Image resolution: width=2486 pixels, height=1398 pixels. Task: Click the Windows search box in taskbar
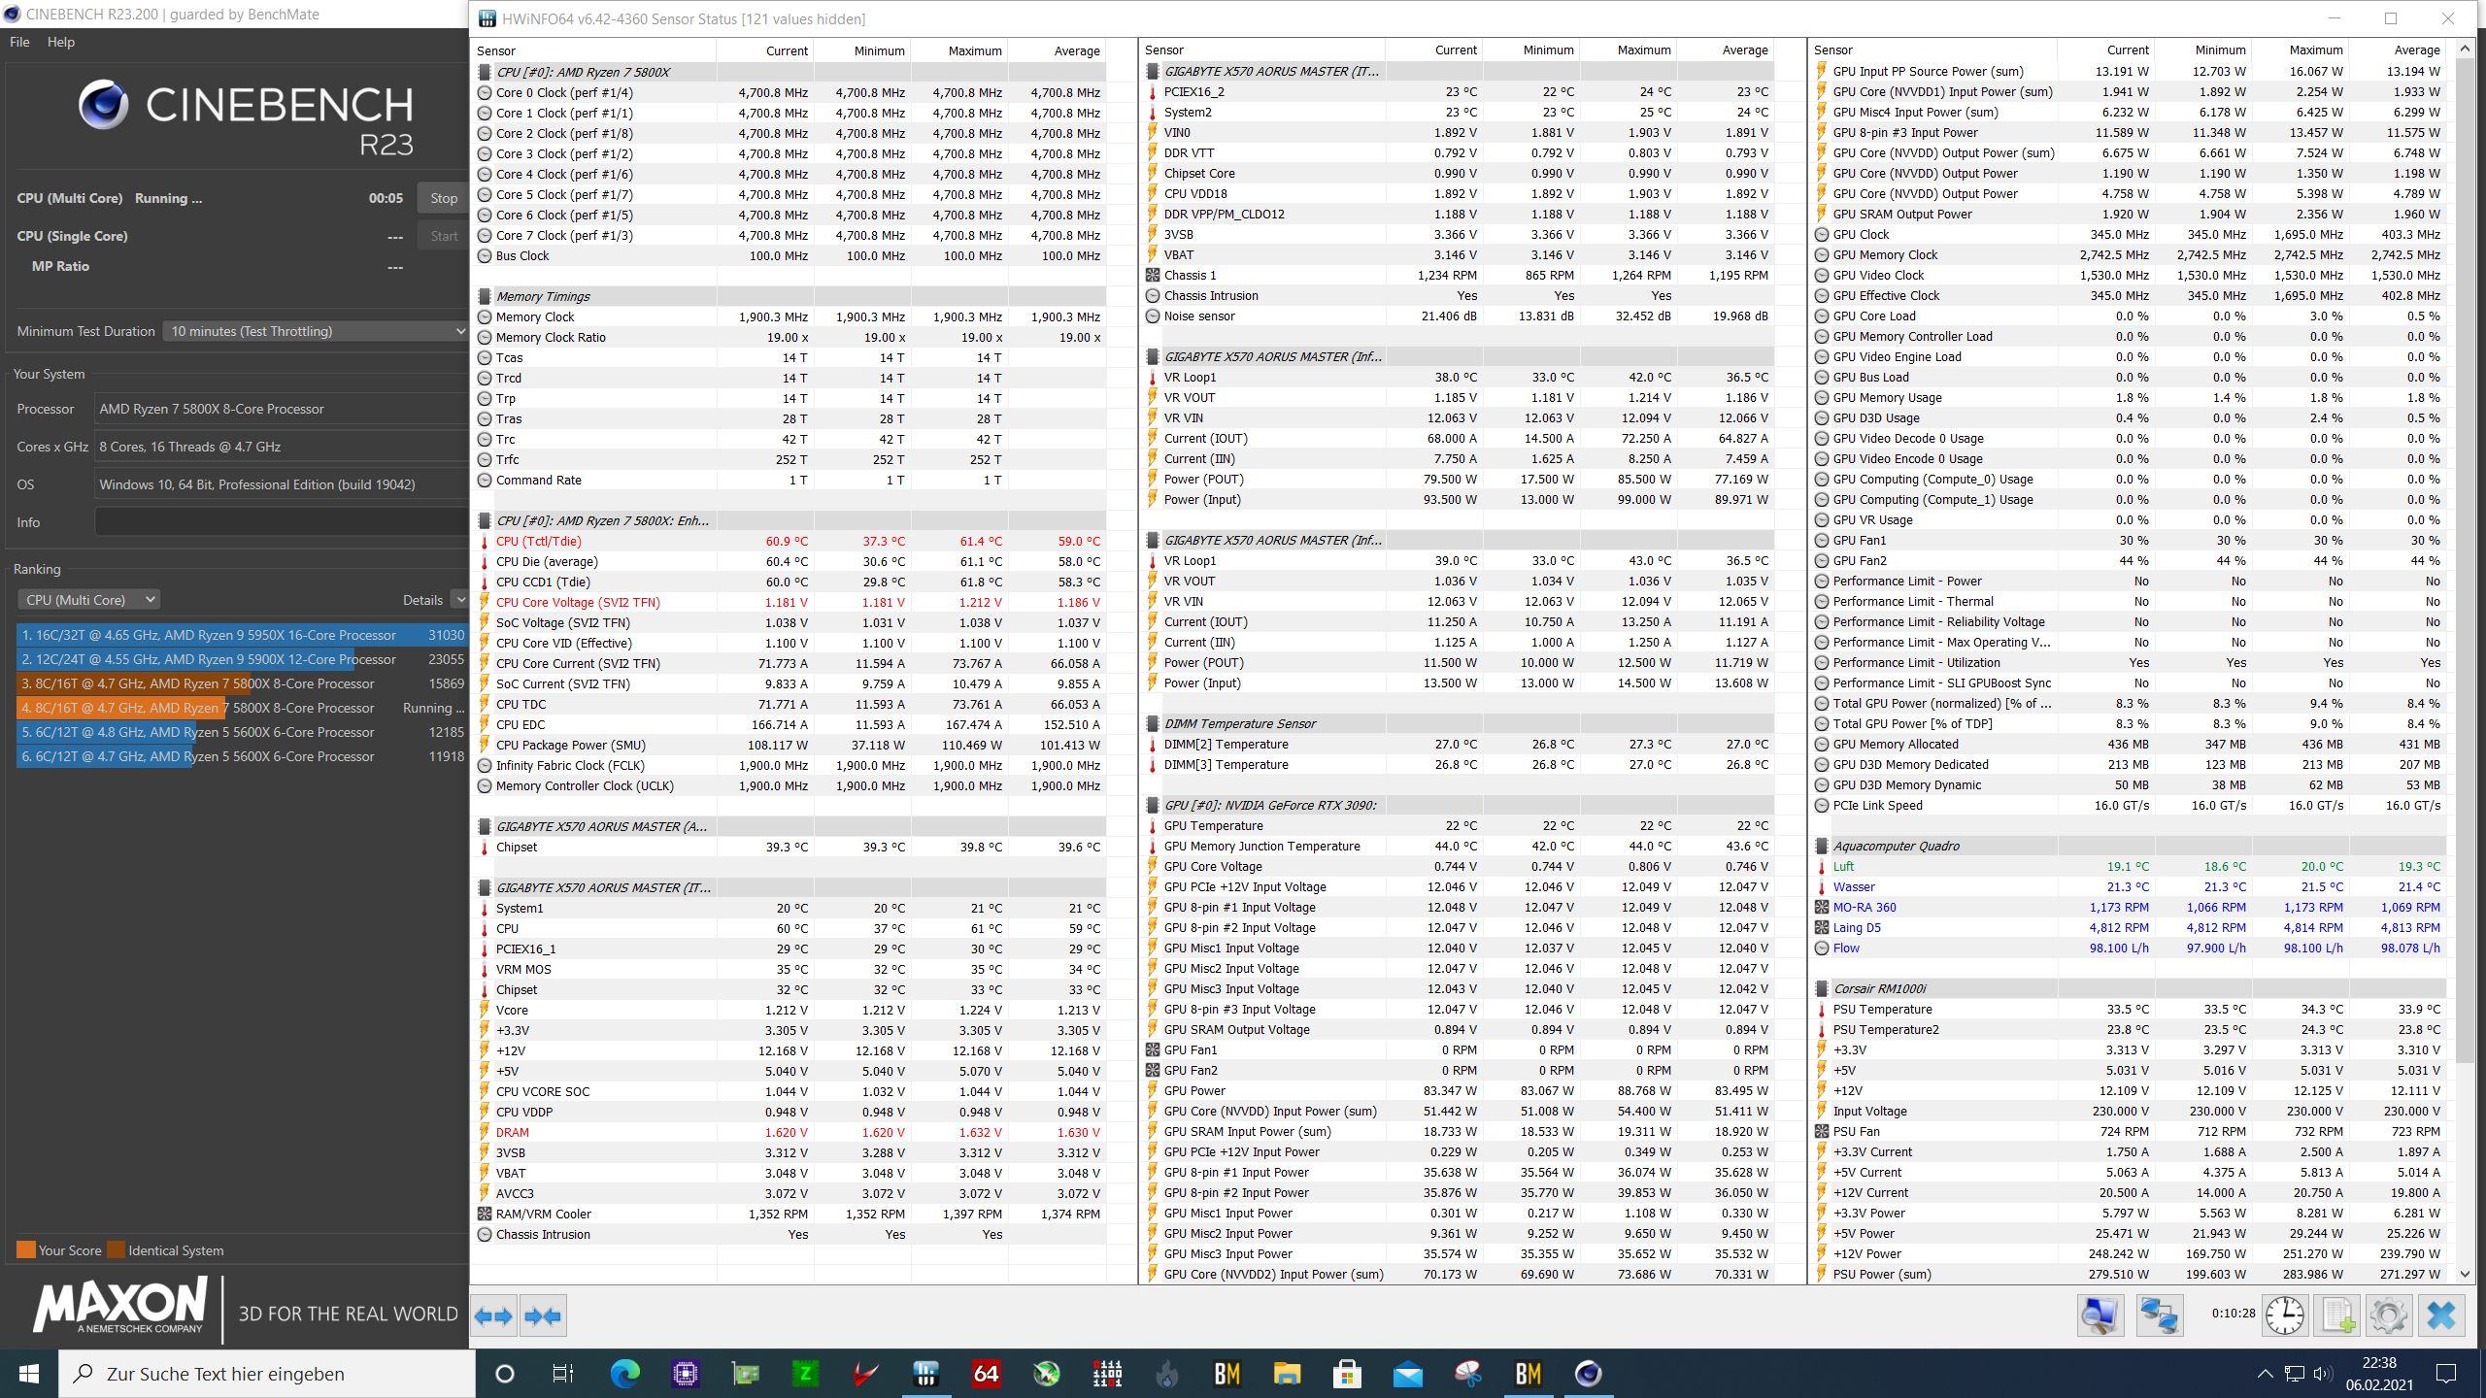(x=267, y=1374)
